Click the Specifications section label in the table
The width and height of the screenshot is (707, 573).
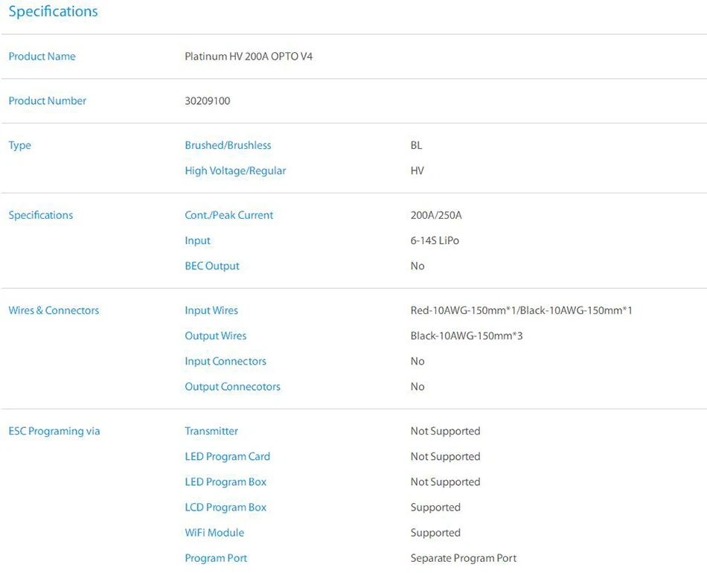pos(41,216)
